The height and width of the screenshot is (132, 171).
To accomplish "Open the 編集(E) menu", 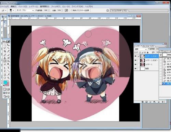I will pos(13,6).
